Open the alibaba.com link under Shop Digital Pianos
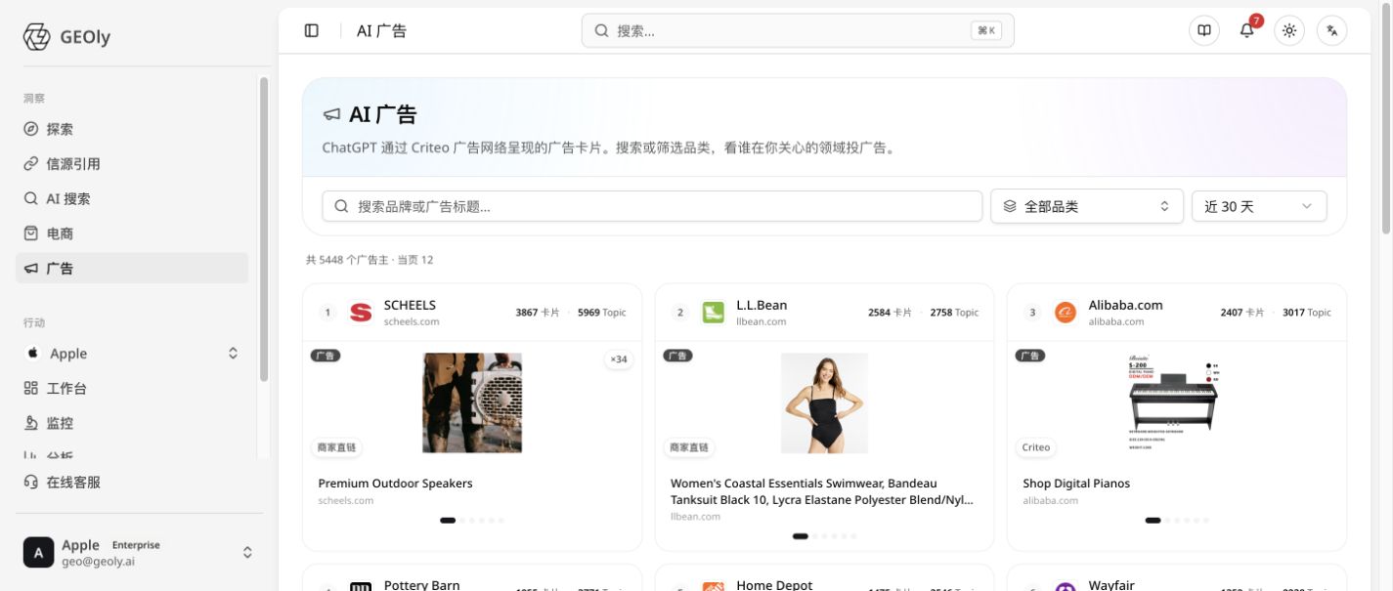The height and width of the screenshot is (591, 1393). pos(1050,500)
